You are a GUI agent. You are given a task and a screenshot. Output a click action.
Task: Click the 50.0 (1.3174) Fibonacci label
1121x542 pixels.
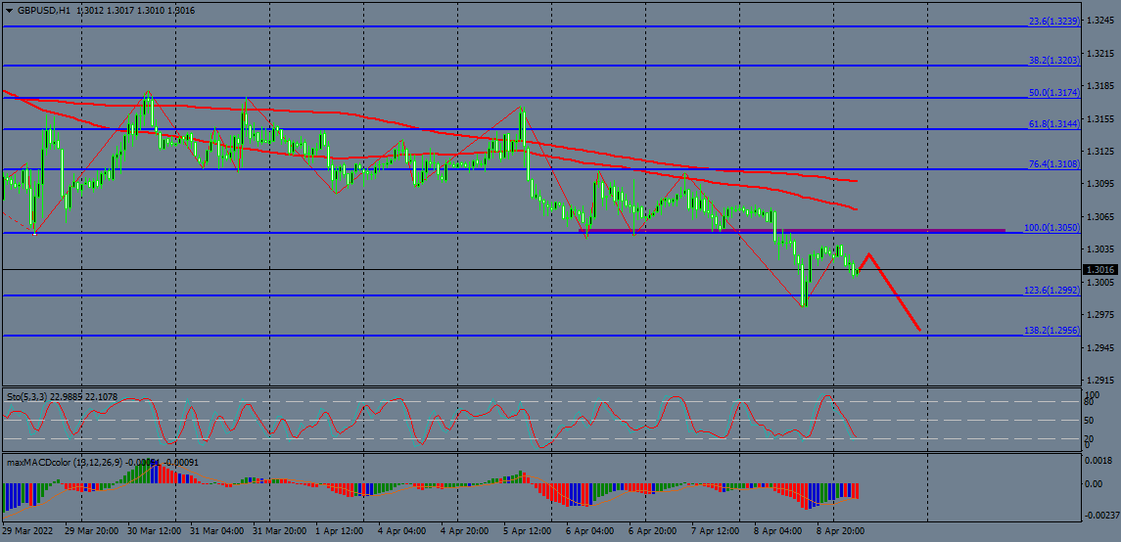[1052, 92]
